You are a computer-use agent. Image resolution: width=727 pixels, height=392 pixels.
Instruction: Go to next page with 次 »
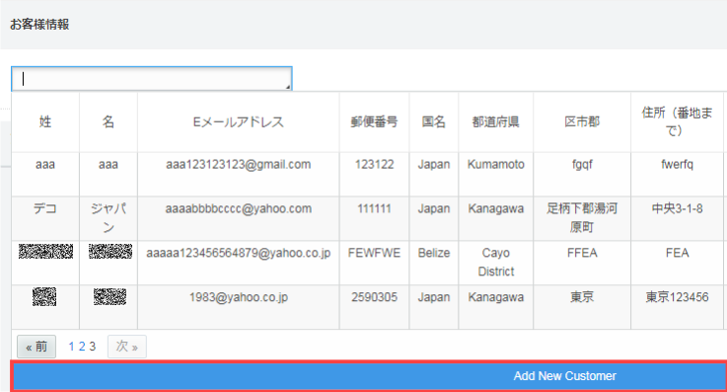click(127, 347)
